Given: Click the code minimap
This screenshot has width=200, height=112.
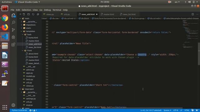Looking at the screenshot, I should [190, 34].
